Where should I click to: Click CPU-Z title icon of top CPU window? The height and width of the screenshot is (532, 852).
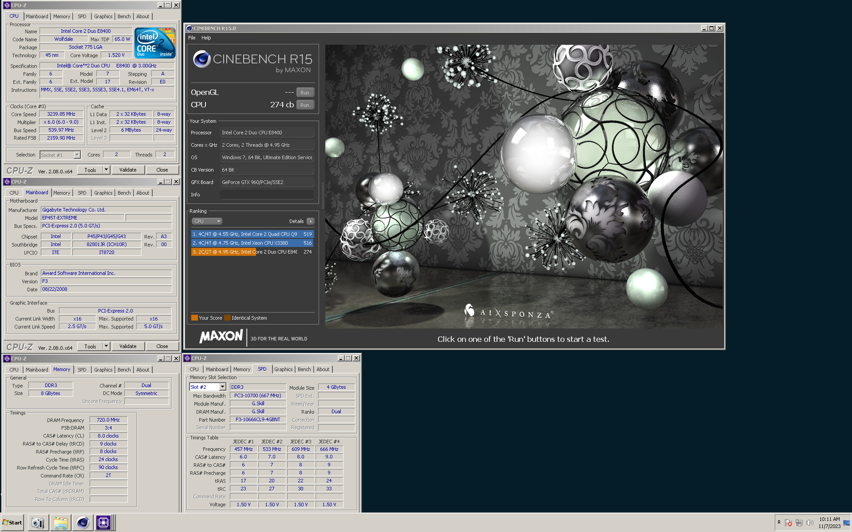coord(7,5)
